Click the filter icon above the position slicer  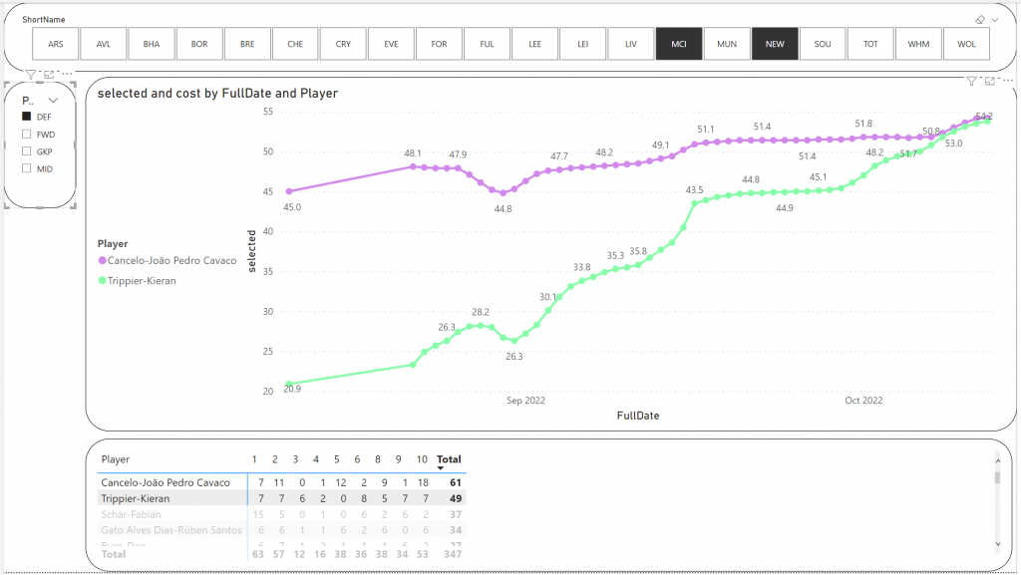pyautogui.click(x=31, y=75)
